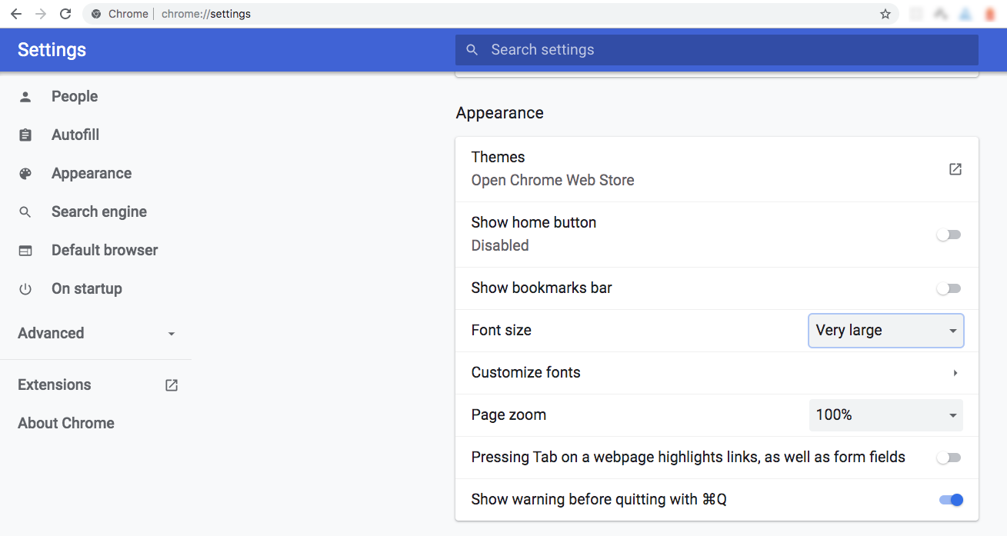Viewport: 1007px width, 536px height.
Task: Click Themes Open Chrome Web Store row
Action: 716,169
